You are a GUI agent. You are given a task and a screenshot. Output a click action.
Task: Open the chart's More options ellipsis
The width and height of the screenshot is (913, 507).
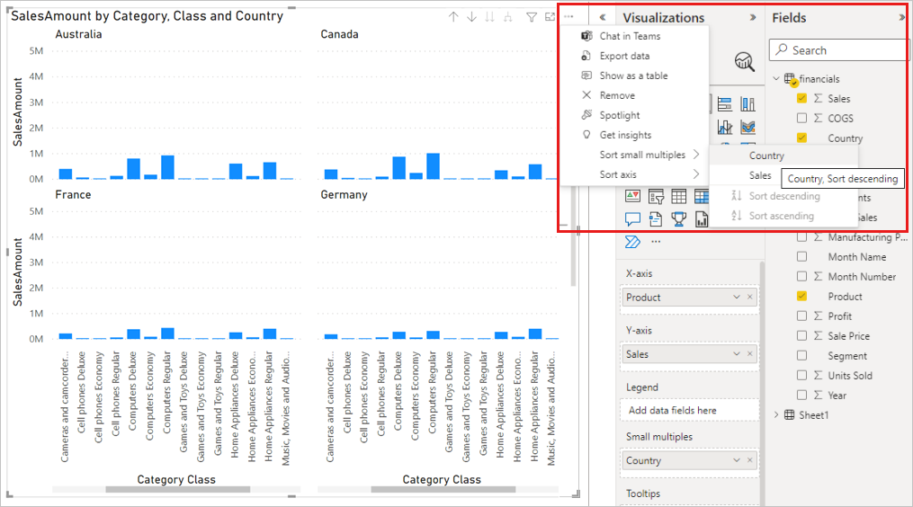pyautogui.click(x=568, y=17)
